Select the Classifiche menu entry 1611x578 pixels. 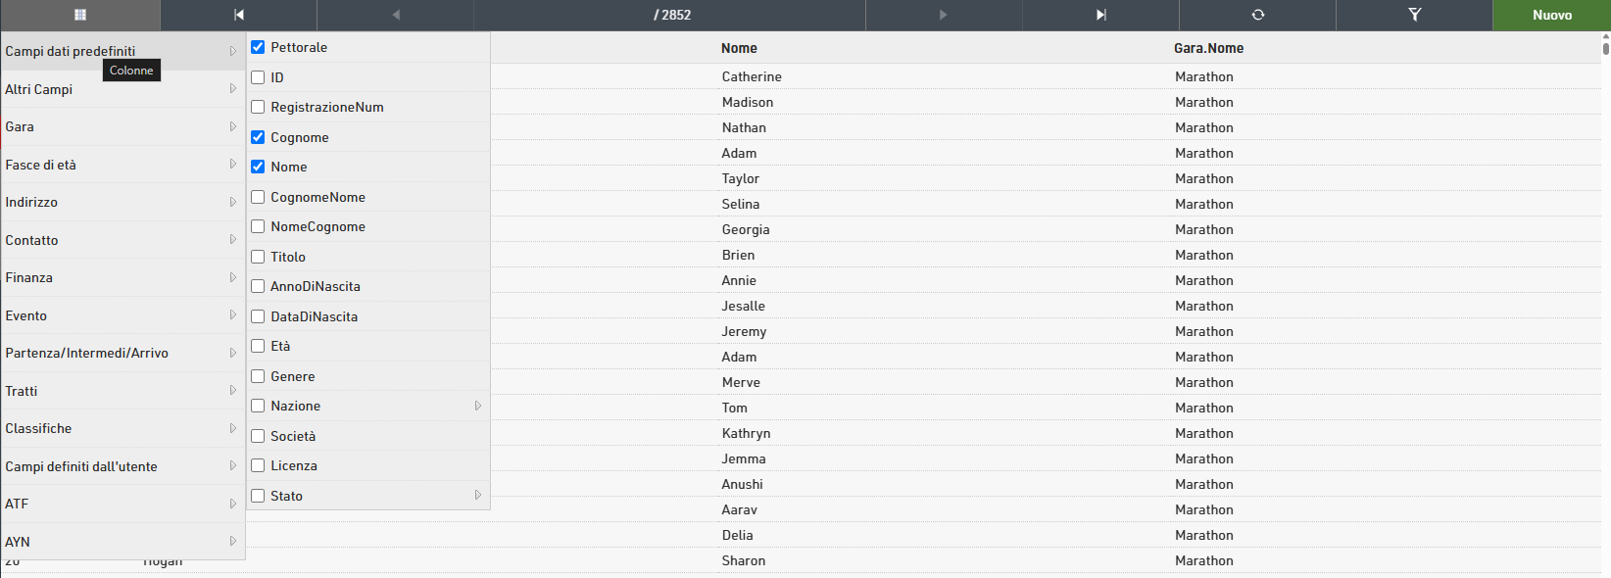pyautogui.click(x=122, y=428)
